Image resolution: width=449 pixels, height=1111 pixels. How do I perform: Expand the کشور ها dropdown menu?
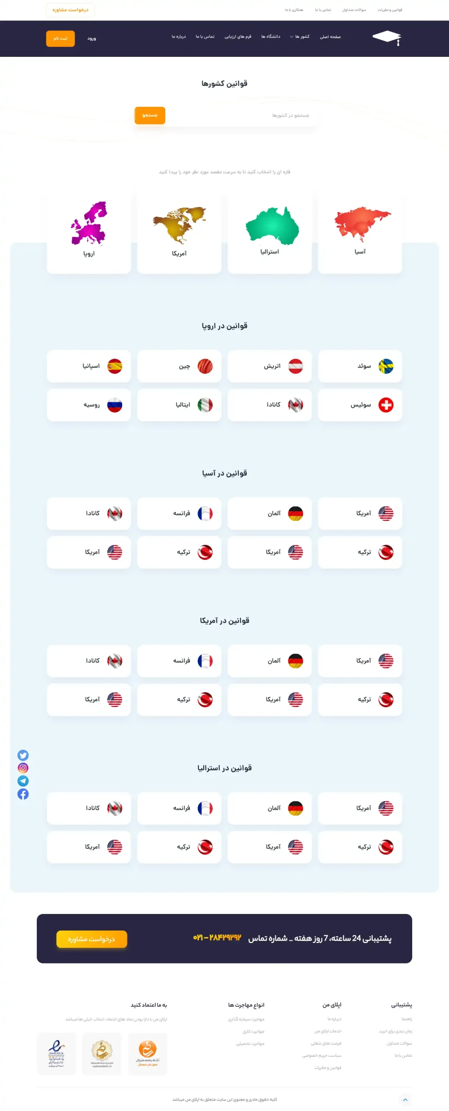300,37
